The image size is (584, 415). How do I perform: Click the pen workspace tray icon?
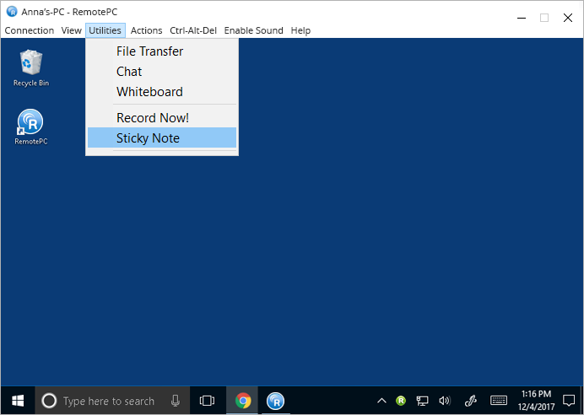click(x=471, y=401)
